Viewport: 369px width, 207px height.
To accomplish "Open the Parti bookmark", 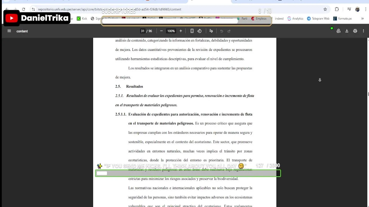I will coord(242,18).
